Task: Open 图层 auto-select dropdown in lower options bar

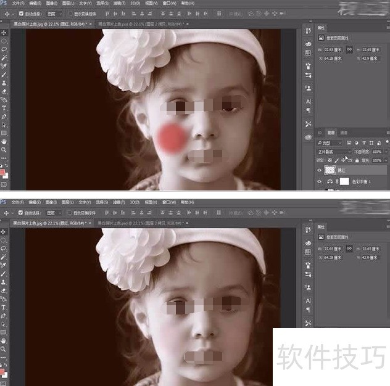Action: coord(54,213)
